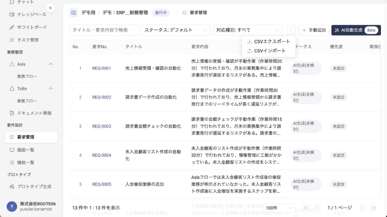Click 未設定 priority of REQ-0002
The height and width of the screenshot is (217, 387).
[339, 97]
